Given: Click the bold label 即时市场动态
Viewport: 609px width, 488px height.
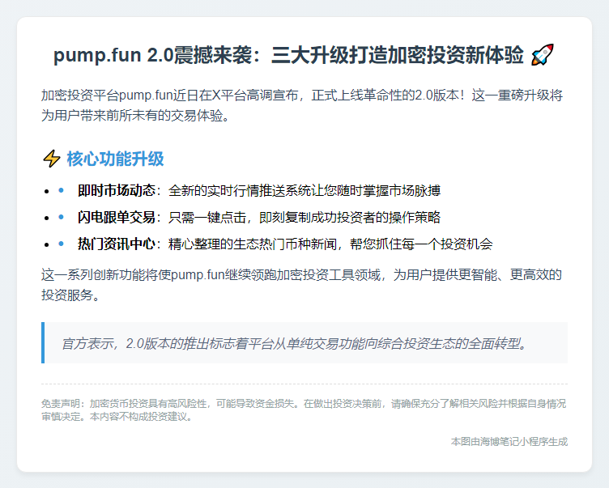Looking at the screenshot, I should pos(117,191).
